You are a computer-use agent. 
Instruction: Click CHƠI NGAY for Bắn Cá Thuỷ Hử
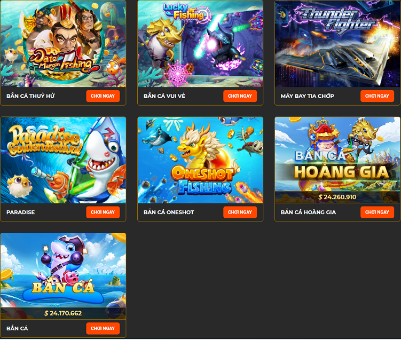pyautogui.click(x=103, y=96)
